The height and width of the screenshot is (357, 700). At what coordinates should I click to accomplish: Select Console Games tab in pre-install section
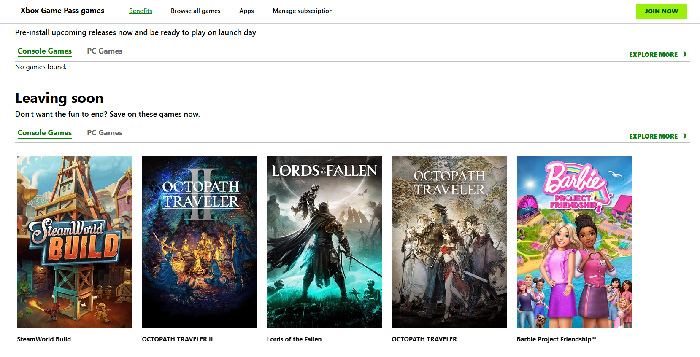coord(45,51)
